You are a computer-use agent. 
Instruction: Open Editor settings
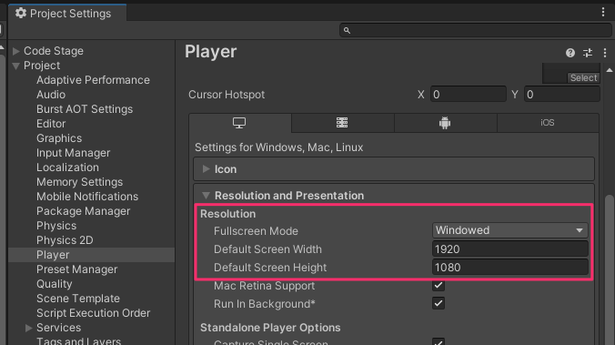(51, 124)
